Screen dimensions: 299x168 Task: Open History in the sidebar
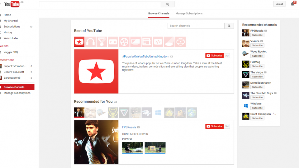(x=8, y=32)
